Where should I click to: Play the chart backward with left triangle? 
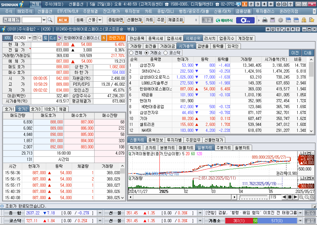tap(284, 197)
